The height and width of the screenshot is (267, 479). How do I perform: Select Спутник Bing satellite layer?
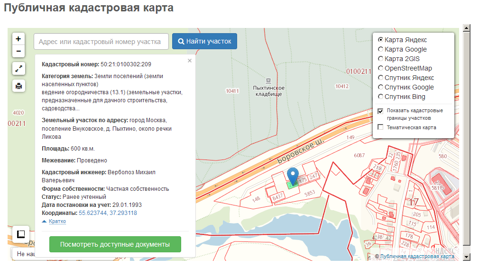pos(380,96)
